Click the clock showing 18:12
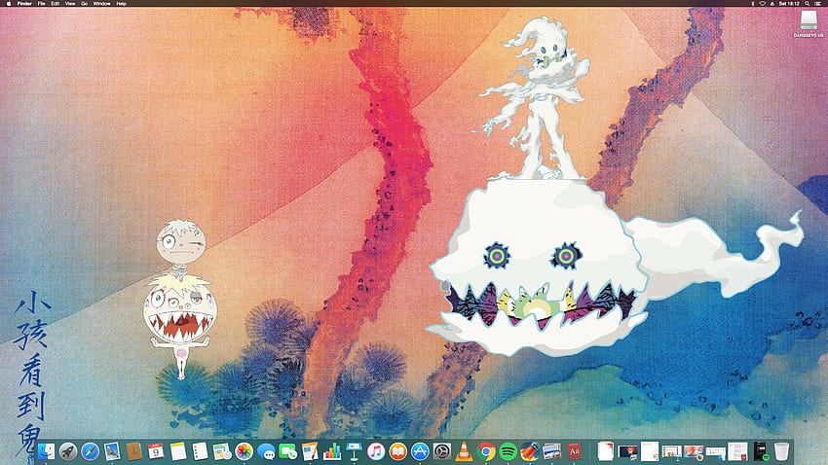Screen dimensions: 828x465 (789, 3)
